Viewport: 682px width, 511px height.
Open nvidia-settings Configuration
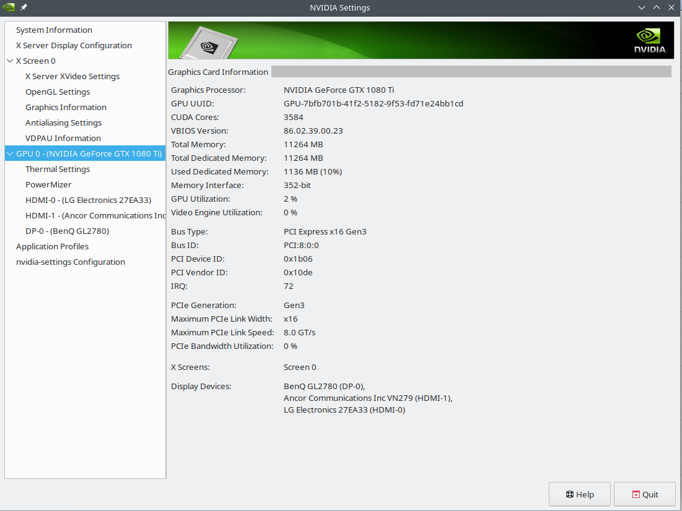69,262
